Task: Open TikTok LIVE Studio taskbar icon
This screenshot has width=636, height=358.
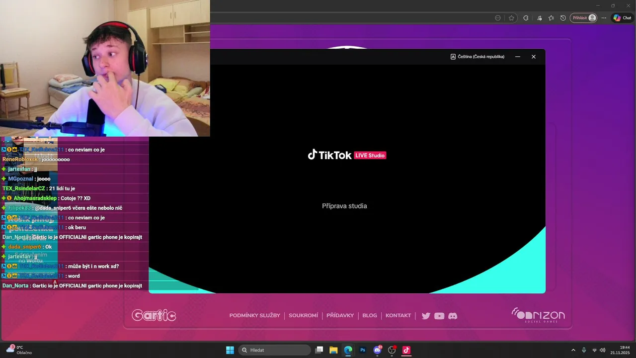Action: pyautogui.click(x=406, y=350)
